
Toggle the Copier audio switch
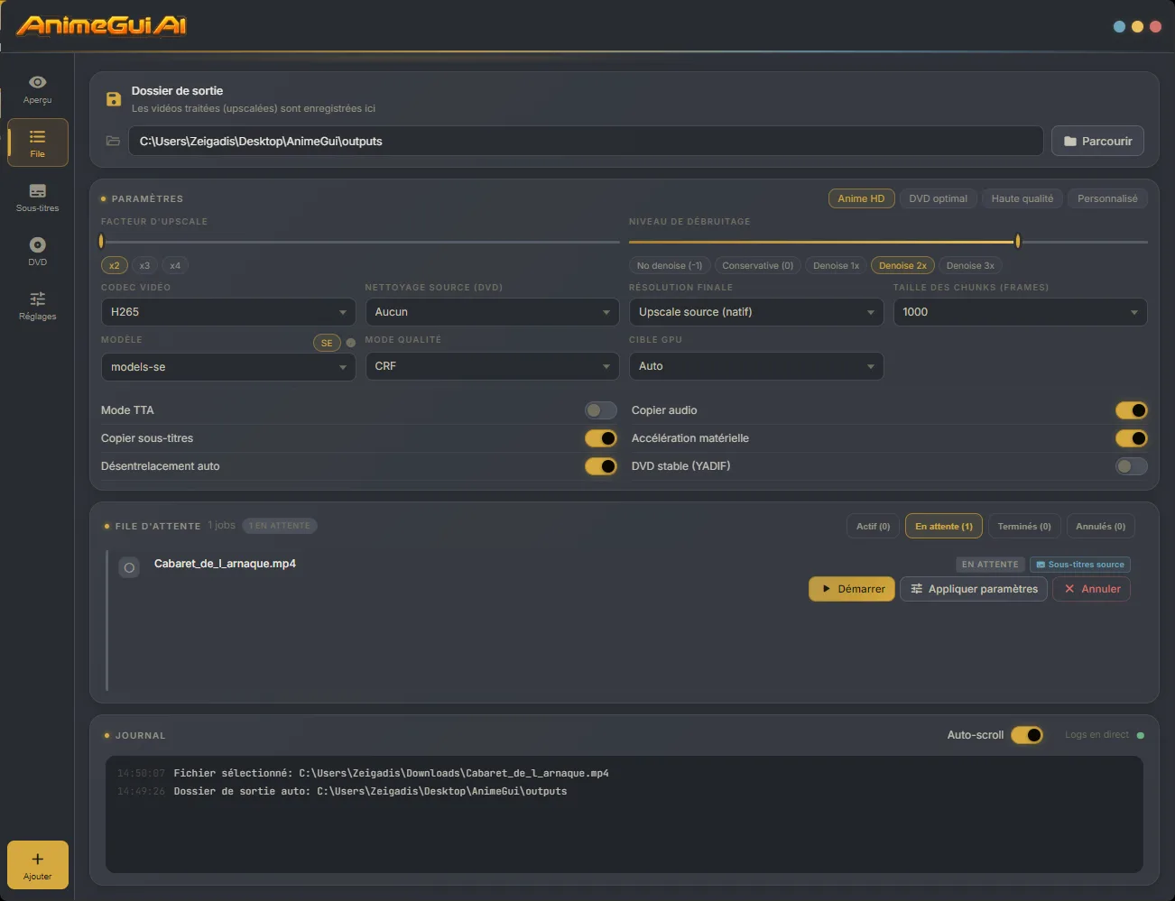point(1131,410)
